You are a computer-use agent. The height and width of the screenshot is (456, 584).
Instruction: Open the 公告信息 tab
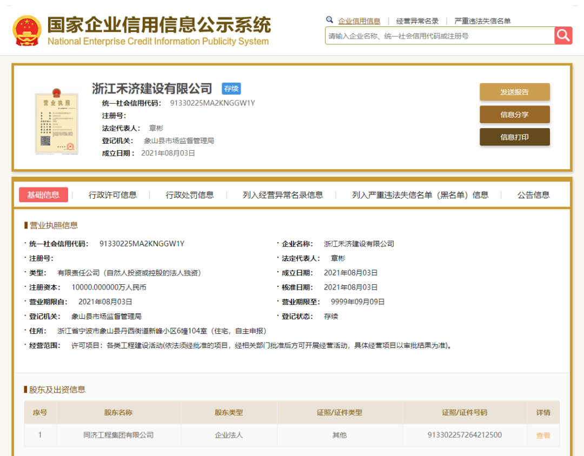coord(534,195)
